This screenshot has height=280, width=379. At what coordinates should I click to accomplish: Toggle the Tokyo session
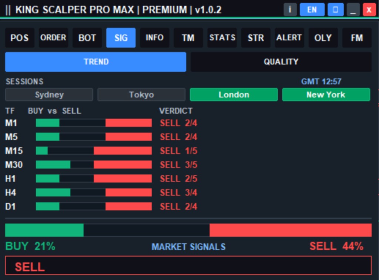(141, 94)
